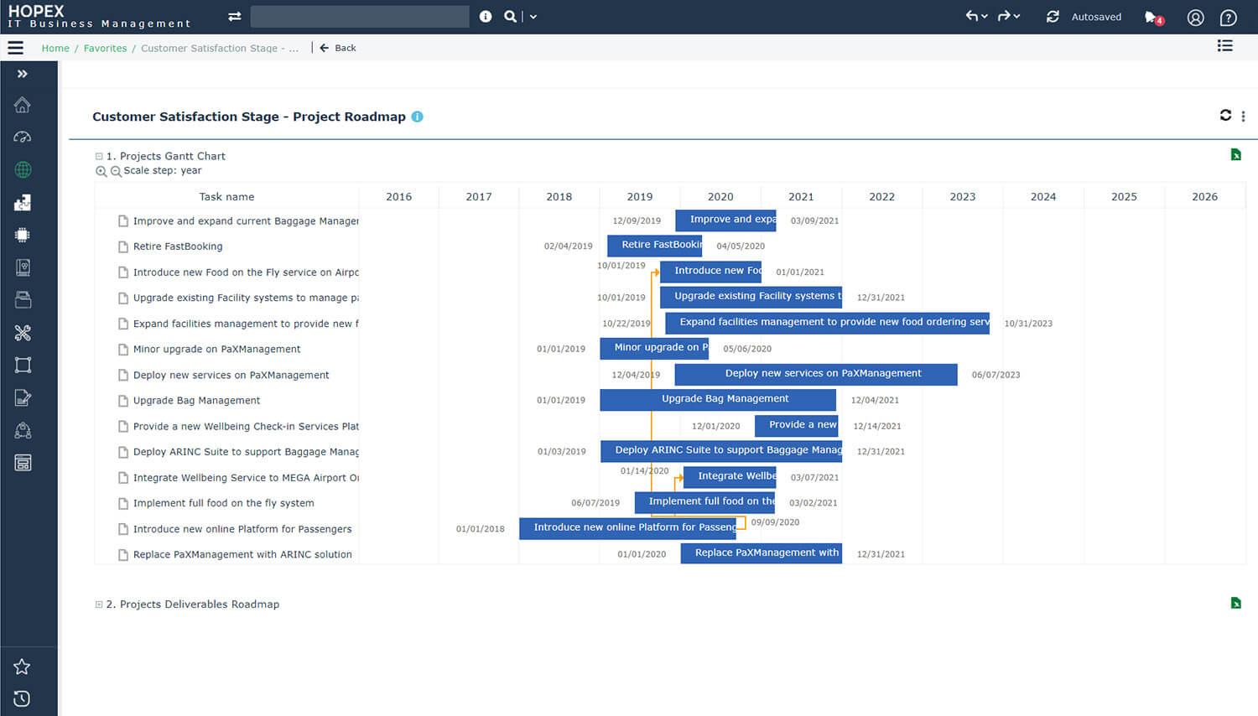This screenshot has width=1258, height=716.
Task: Click the redo arrow
Action: [1004, 16]
